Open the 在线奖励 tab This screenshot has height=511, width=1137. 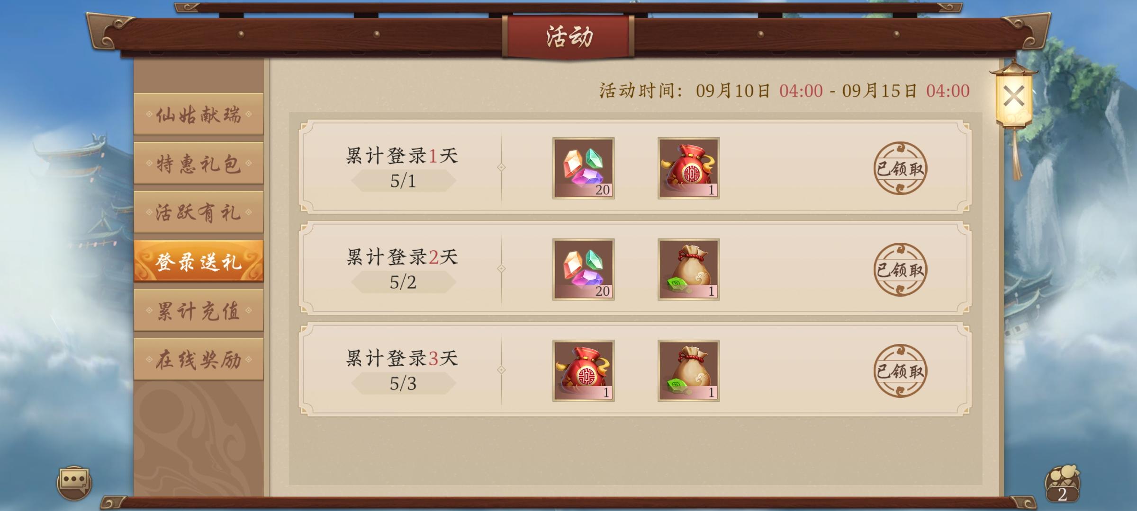199,359
